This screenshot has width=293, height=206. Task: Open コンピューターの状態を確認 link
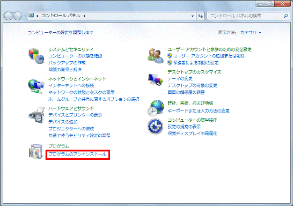pos(75,56)
